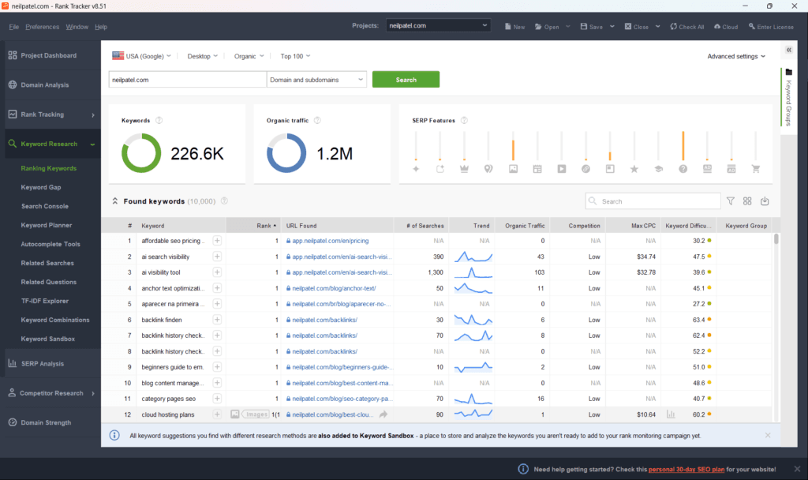Click the help icon next to Keywords

pyautogui.click(x=159, y=120)
